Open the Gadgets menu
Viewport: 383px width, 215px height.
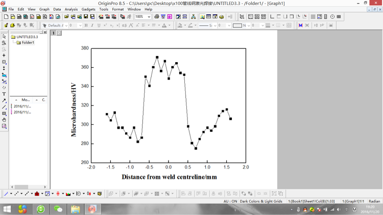[88, 9]
